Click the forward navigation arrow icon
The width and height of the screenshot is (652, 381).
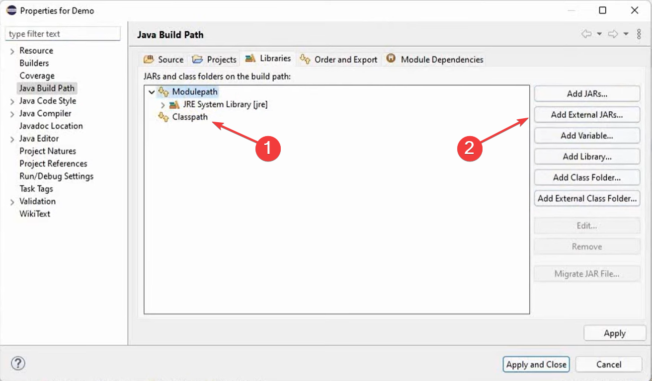tap(613, 34)
